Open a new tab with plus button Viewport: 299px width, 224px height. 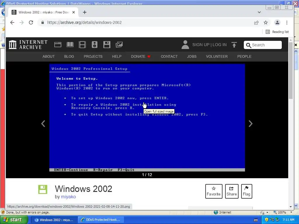coord(85,12)
